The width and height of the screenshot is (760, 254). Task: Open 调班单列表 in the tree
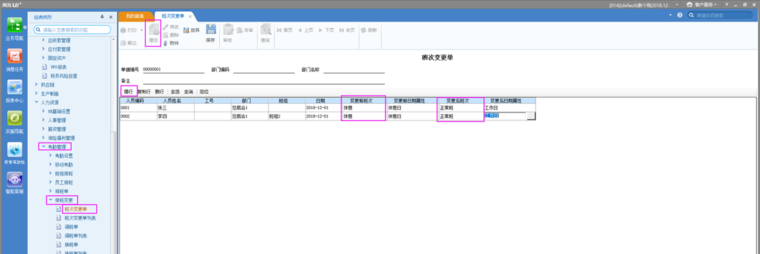(75, 236)
